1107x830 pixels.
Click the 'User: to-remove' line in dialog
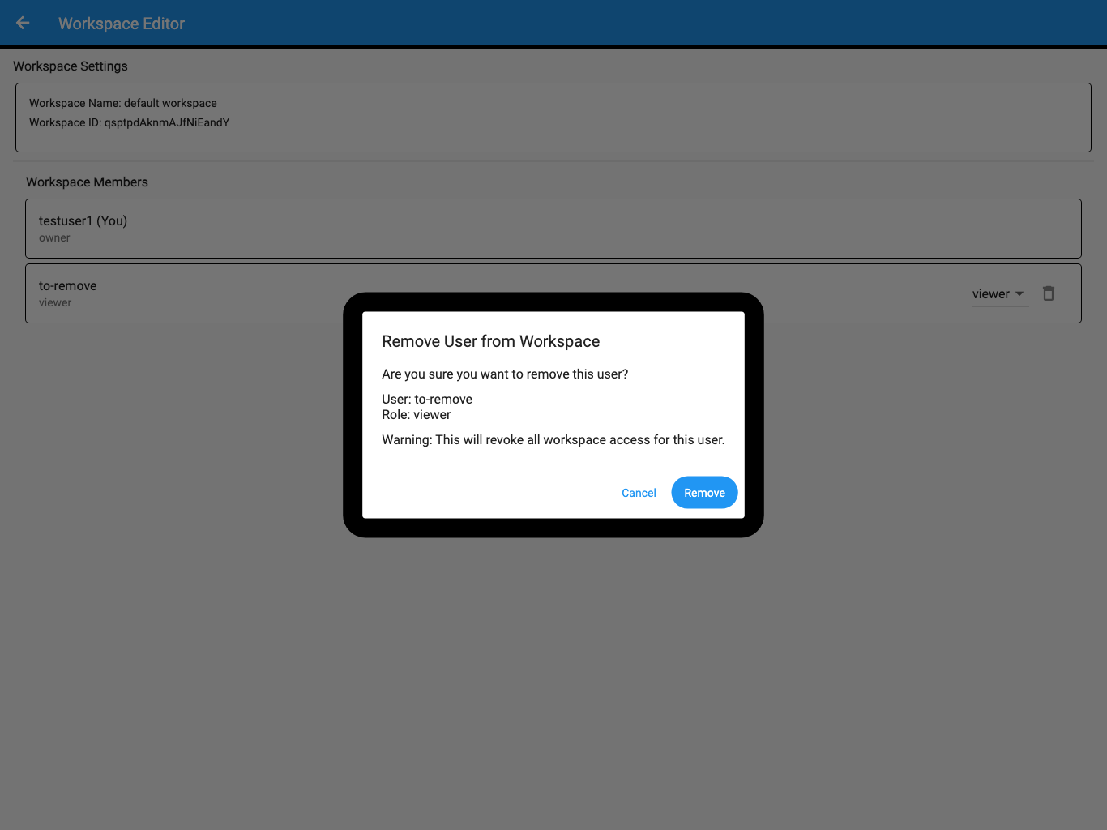pyautogui.click(x=427, y=399)
